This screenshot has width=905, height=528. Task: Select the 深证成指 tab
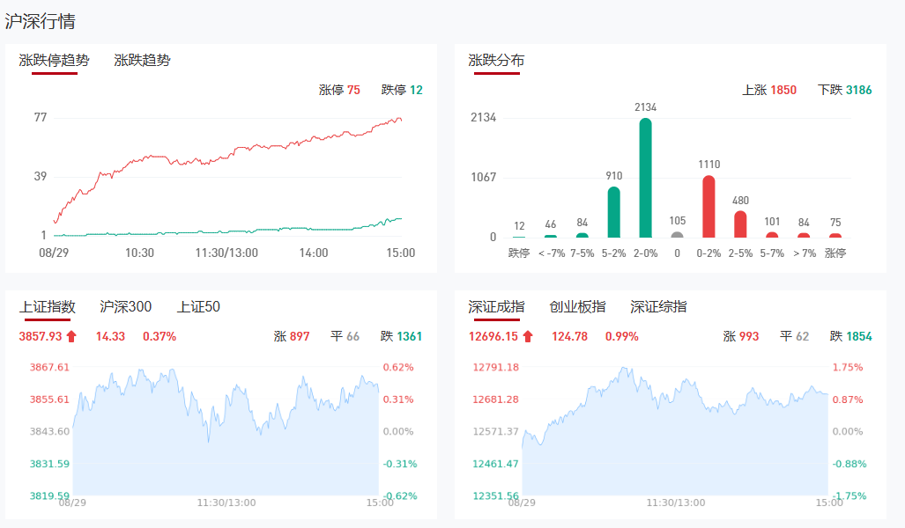(x=496, y=307)
